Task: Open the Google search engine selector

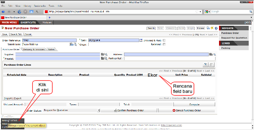Action: tap(207, 12)
